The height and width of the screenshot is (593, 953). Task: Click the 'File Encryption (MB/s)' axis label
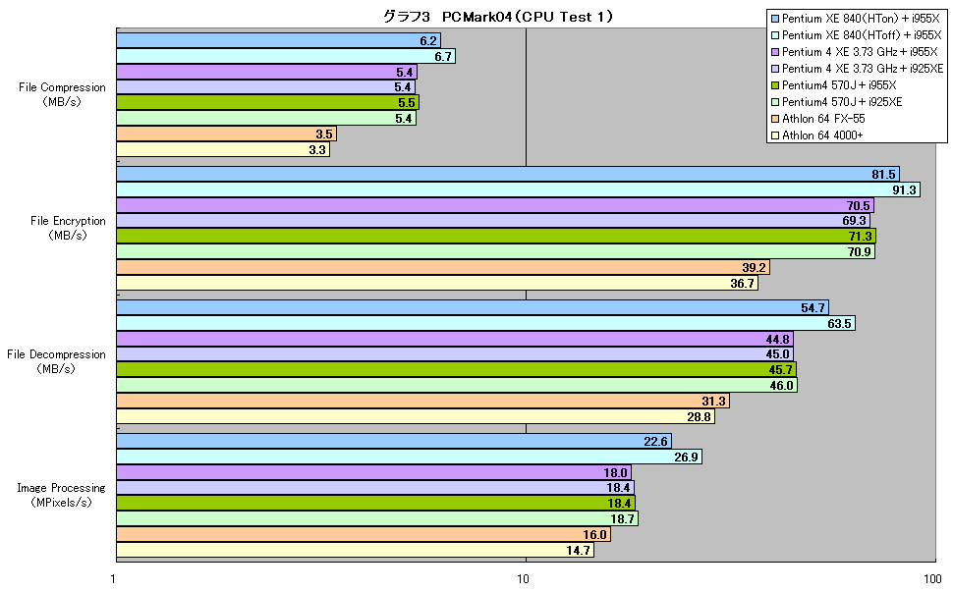(x=68, y=228)
